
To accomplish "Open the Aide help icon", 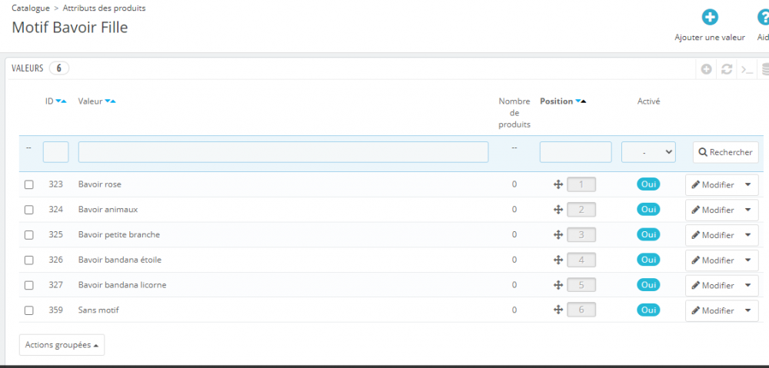I will click(764, 17).
